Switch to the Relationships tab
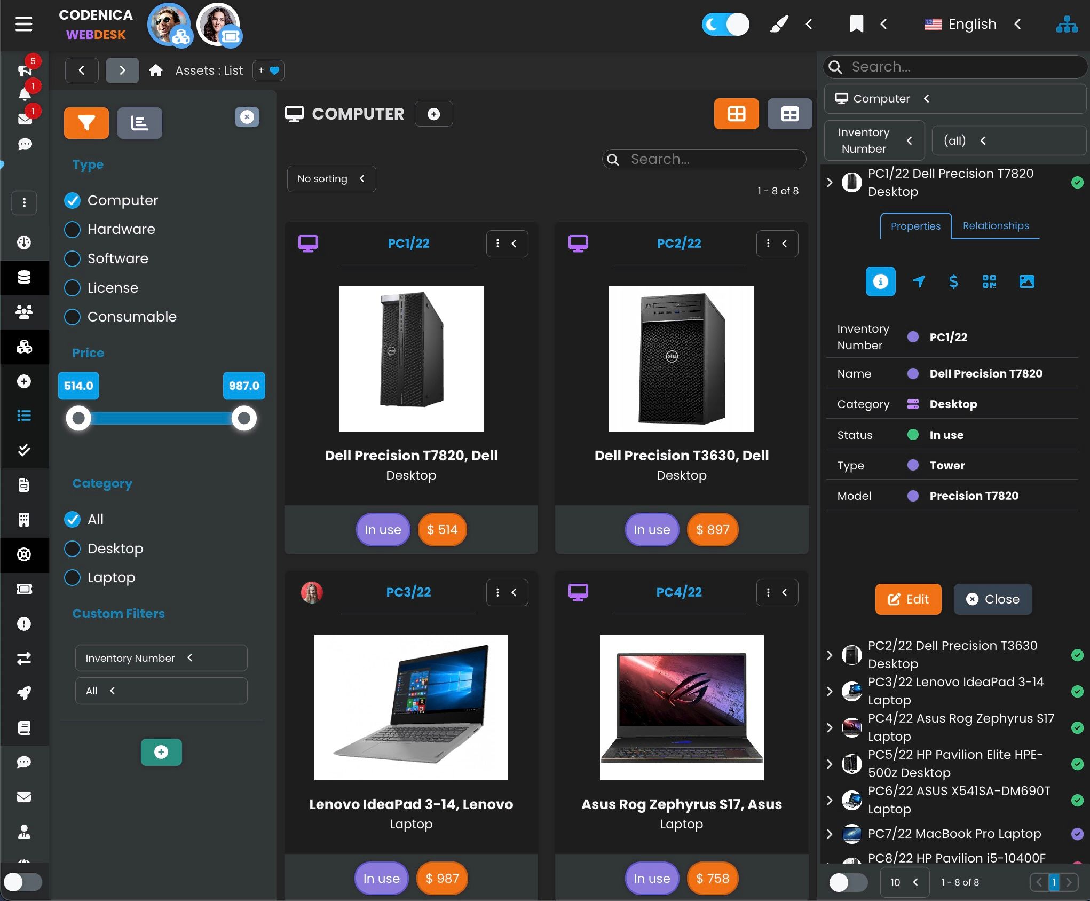This screenshot has width=1090, height=901. point(996,225)
